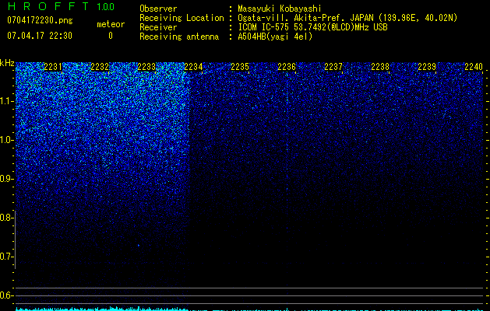
Task: Click the 2234 time marker
Action: (193, 67)
